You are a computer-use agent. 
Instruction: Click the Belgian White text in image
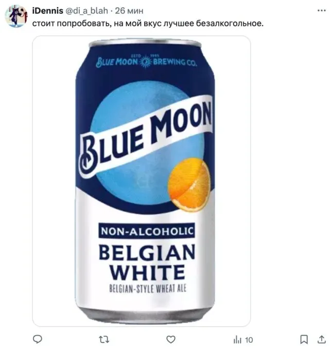pos(147,262)
